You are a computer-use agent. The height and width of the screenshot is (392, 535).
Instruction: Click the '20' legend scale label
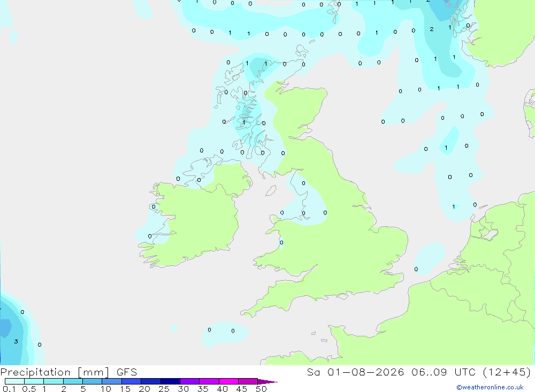pyautogui.click(x=144, y=389)
